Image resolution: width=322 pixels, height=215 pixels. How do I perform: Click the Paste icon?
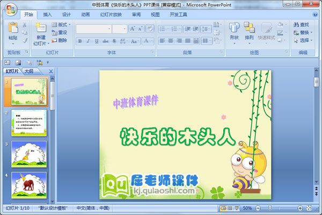click(x=13, y=28)
